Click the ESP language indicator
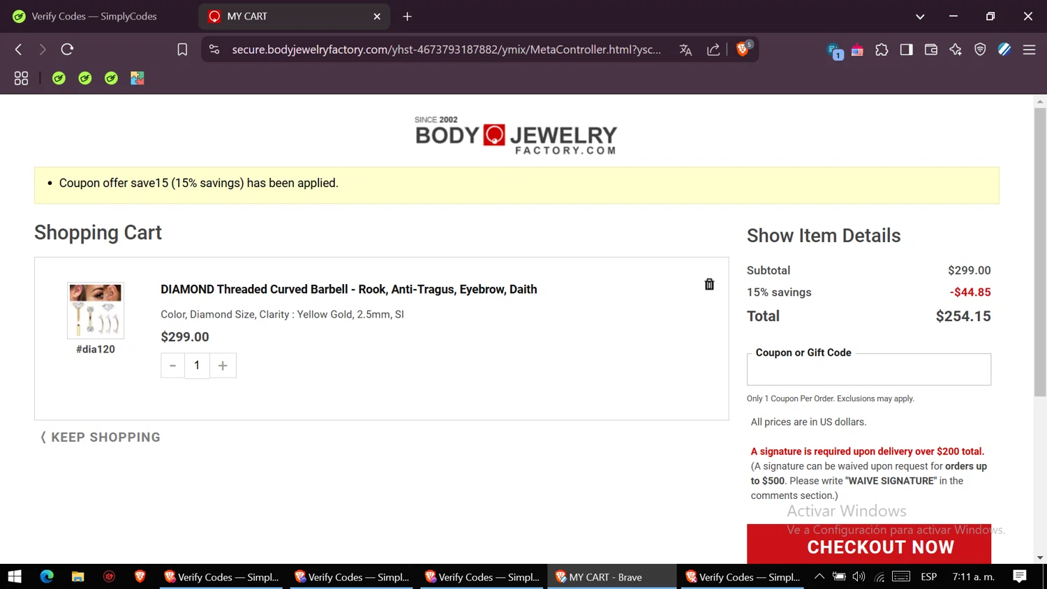This screenshot has width=1047, height=589. click(x=928, y=576)
